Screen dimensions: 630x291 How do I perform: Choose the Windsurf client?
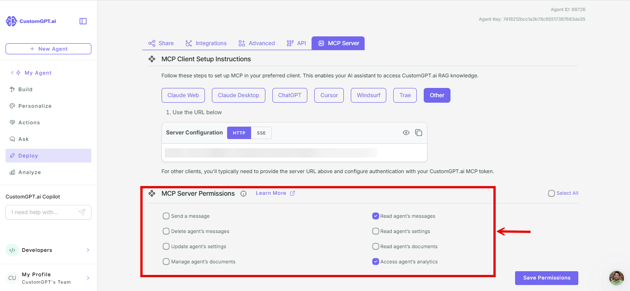pyautogui.click(x=369, y=95)
